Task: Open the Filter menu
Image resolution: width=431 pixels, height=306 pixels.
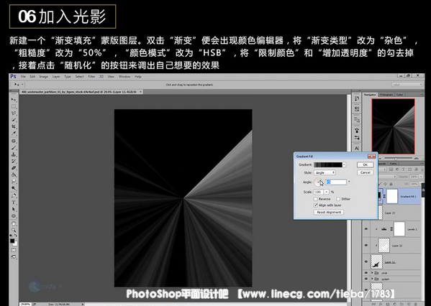Action: tap(91, 77)
